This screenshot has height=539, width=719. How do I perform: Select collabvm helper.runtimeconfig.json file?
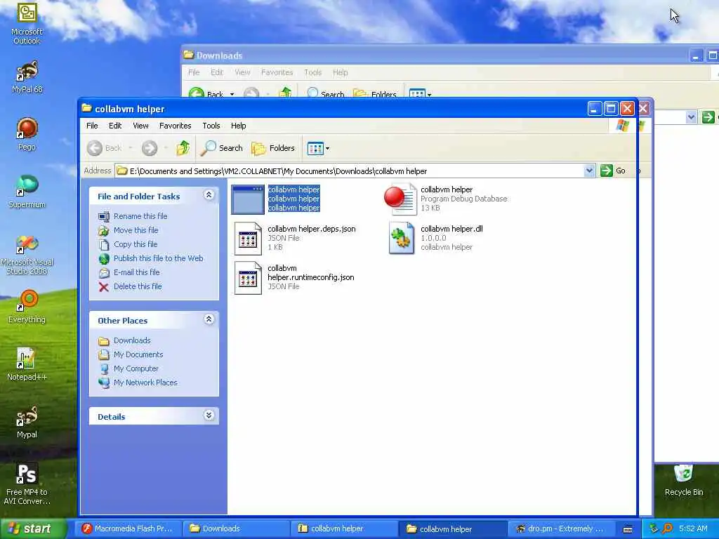(x=294, y=277)
